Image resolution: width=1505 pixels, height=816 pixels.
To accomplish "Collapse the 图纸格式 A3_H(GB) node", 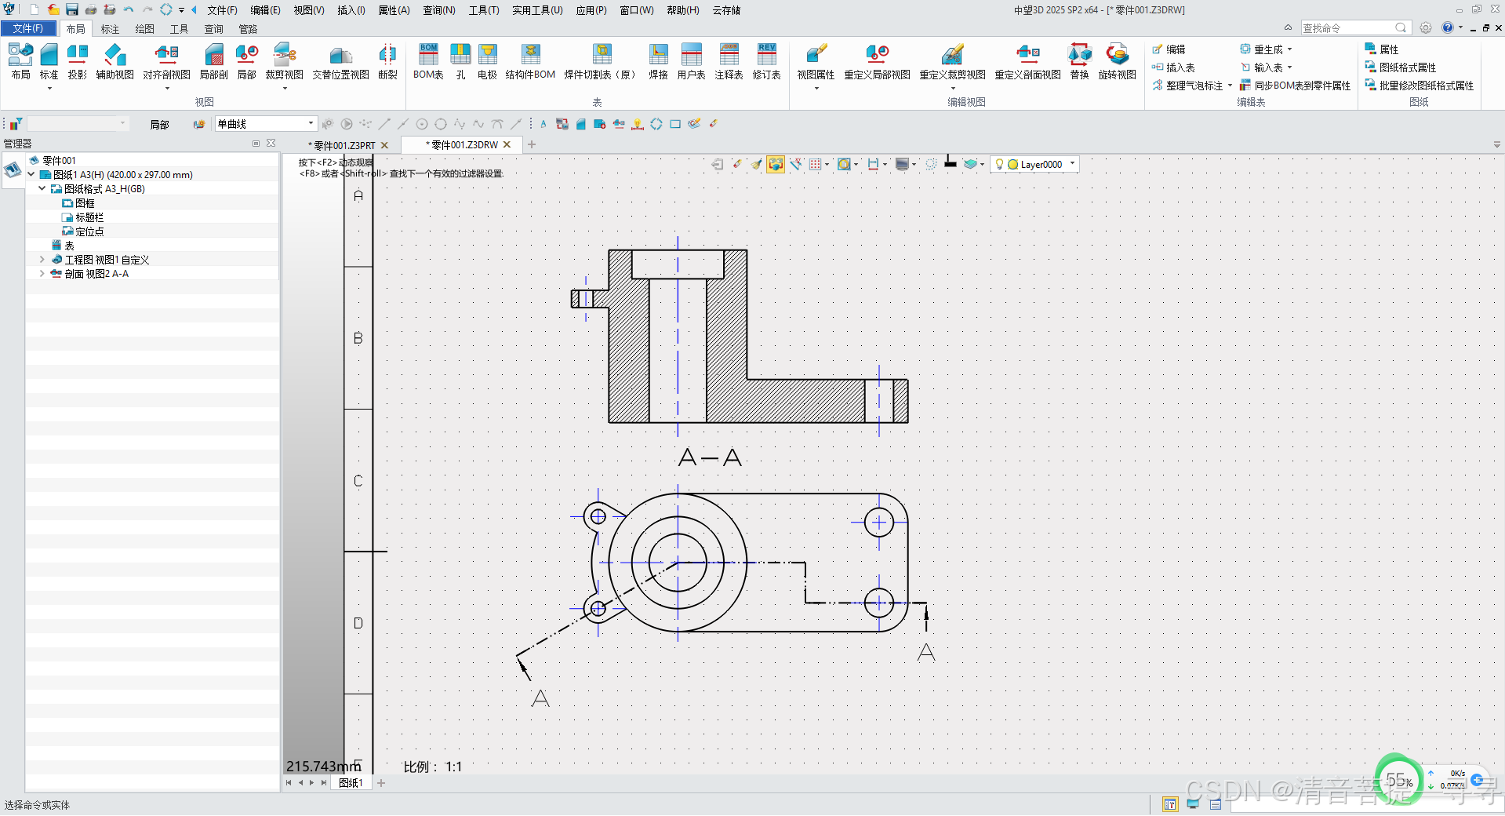I will click(x=42, y=188).
